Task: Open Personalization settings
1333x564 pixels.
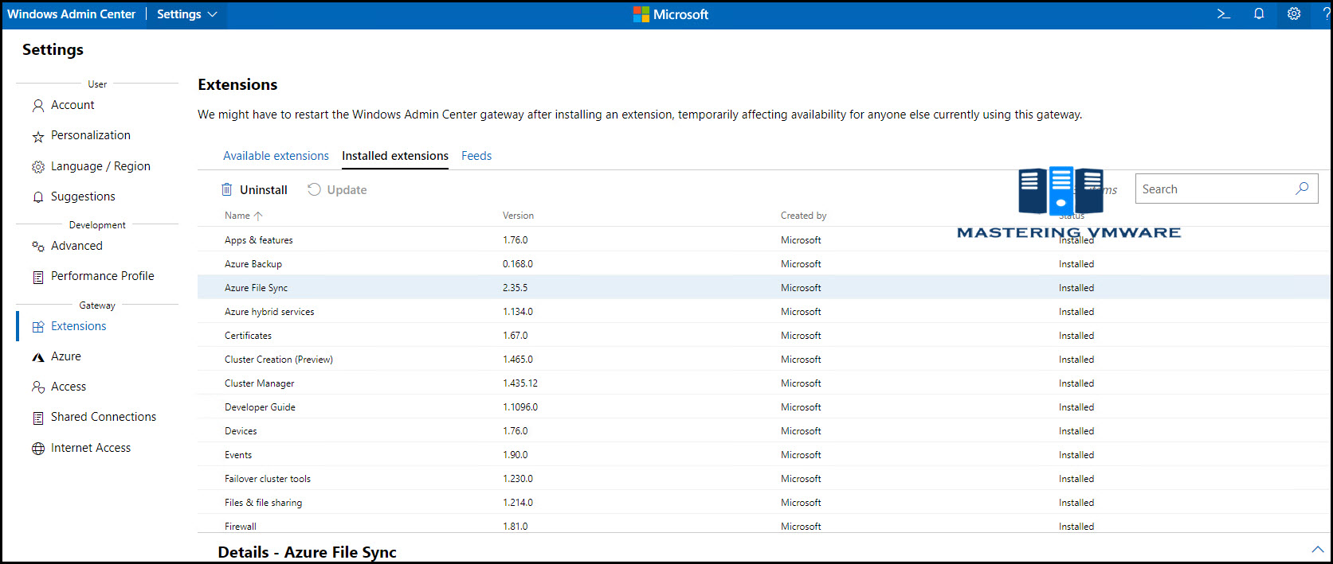Action: pyautogui.click(x=91, y=135)
